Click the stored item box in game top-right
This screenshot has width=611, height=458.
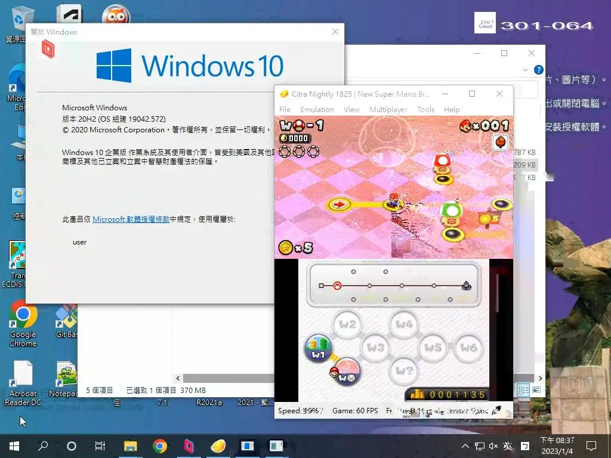tap(501, 142)
